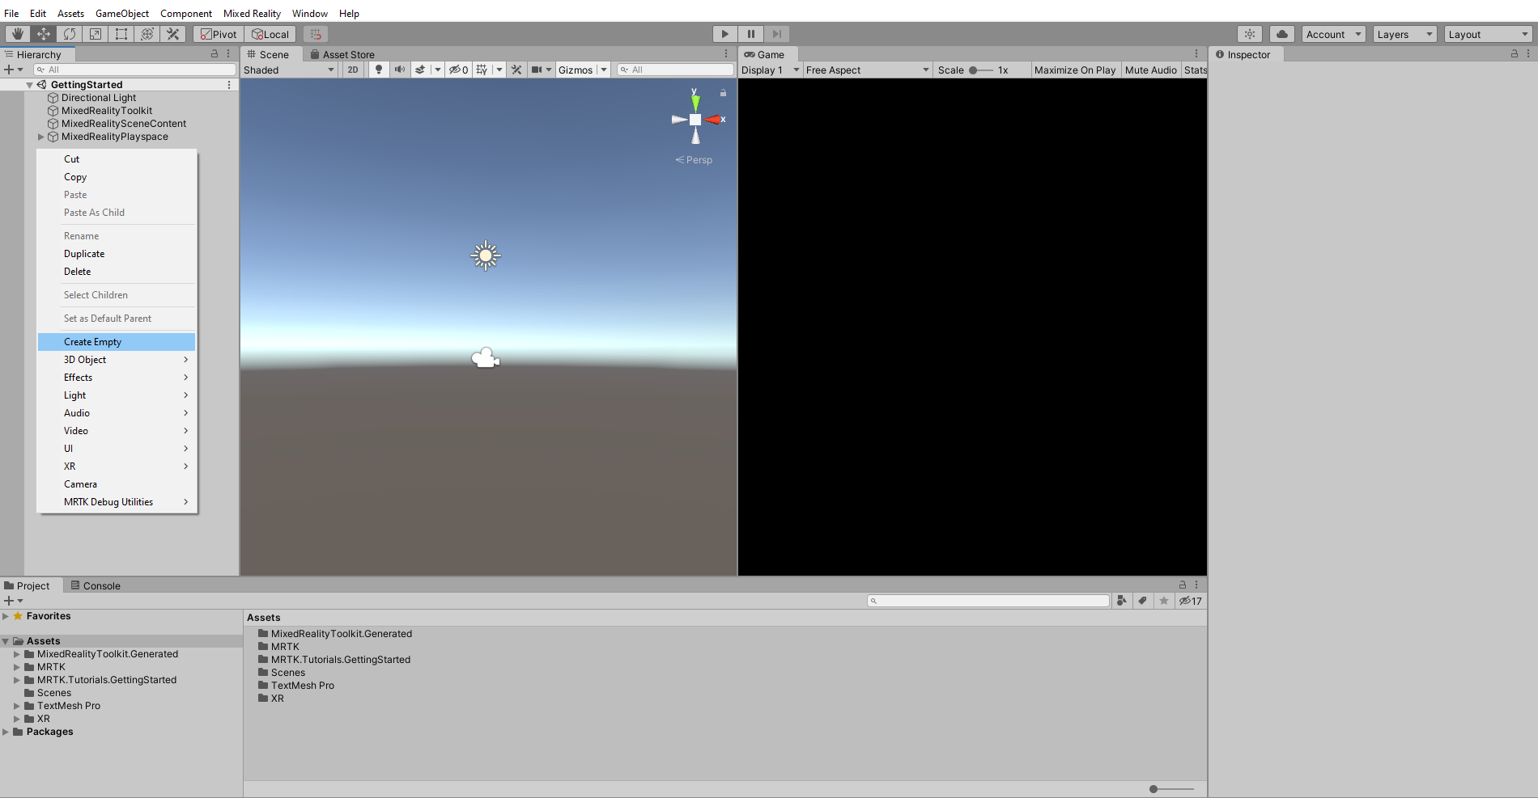Switch to the Asset Store tab
Screen dimensions: 1538x798
tap(342, 54)
